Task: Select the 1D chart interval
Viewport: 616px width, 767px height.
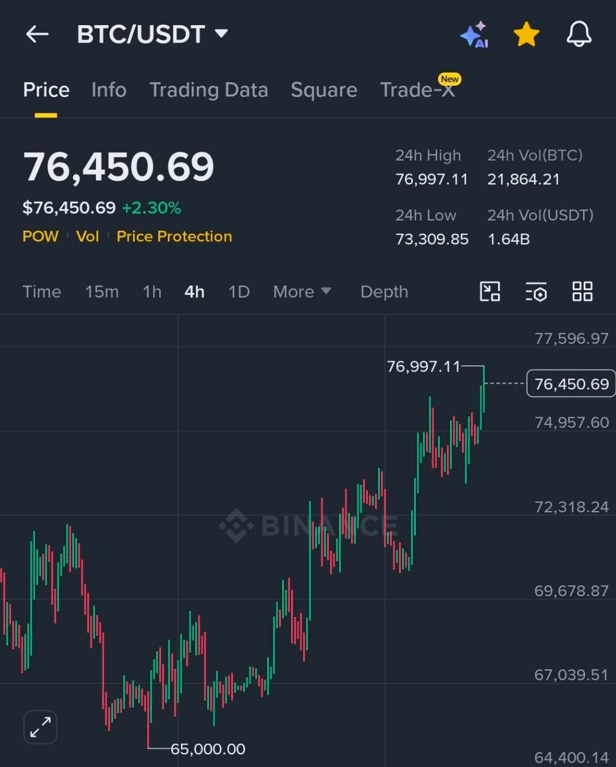Action: [238, 292]
